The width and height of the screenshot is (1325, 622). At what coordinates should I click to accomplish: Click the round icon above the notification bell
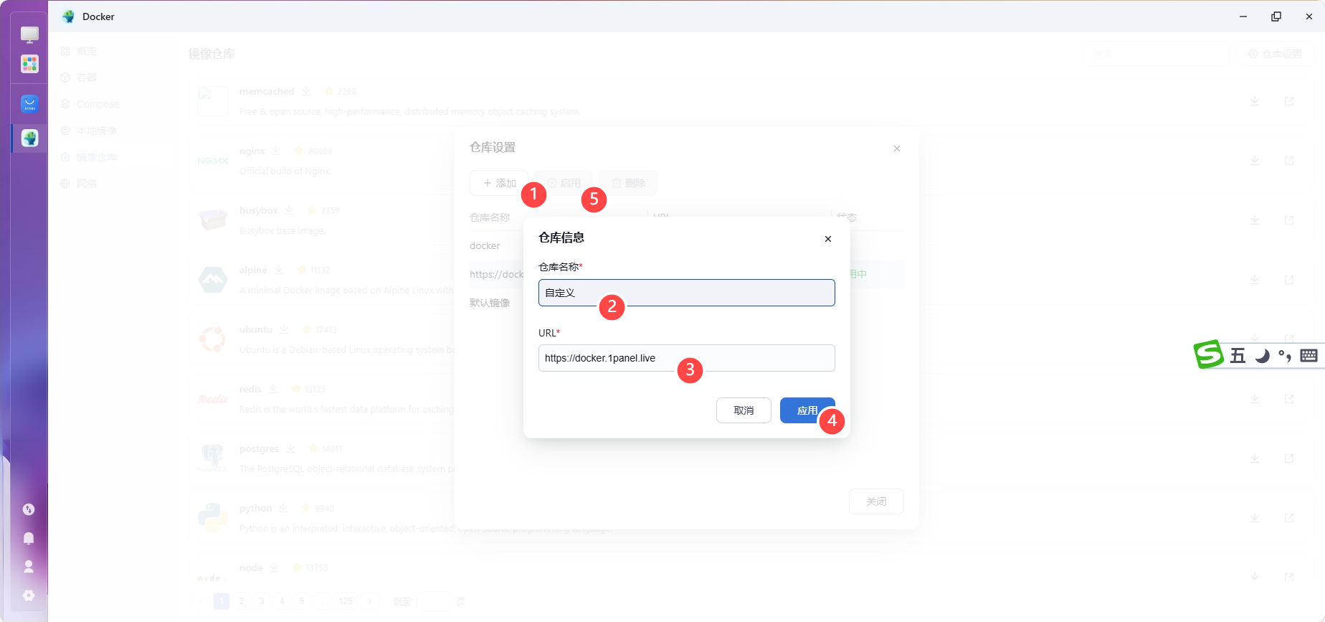click(29, 509)
